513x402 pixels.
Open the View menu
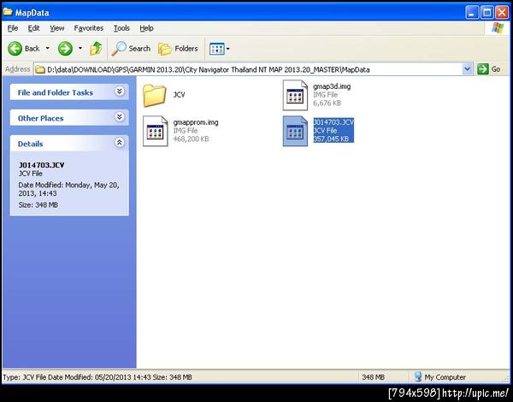(x=57, y=28)
